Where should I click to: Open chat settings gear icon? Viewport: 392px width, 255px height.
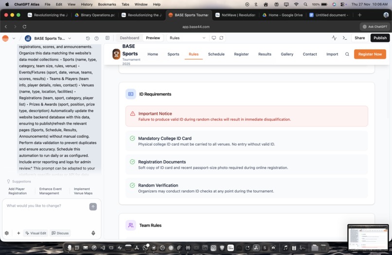7,233
